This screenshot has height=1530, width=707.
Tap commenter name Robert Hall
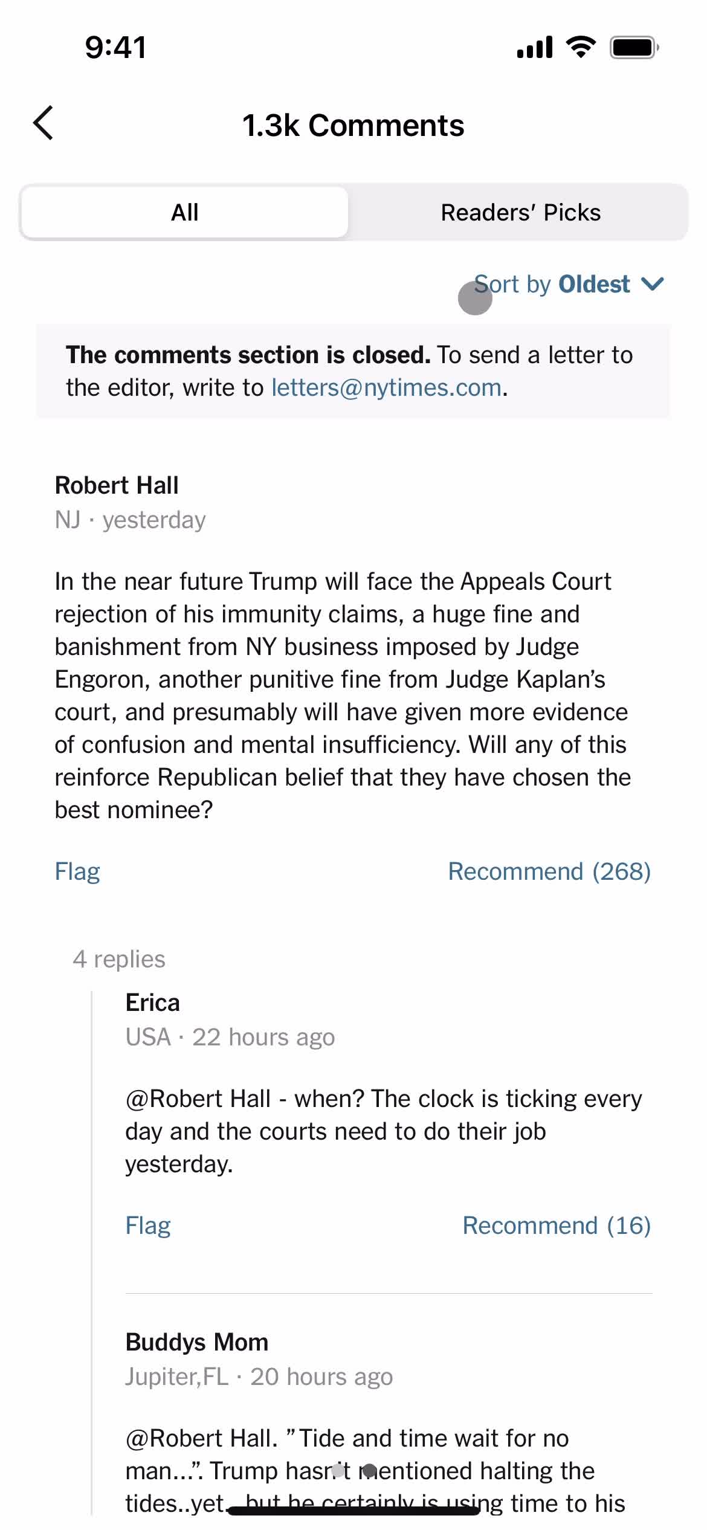(117, 485)
